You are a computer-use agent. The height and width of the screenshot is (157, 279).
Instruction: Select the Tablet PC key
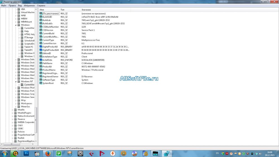tap(29, 47)
